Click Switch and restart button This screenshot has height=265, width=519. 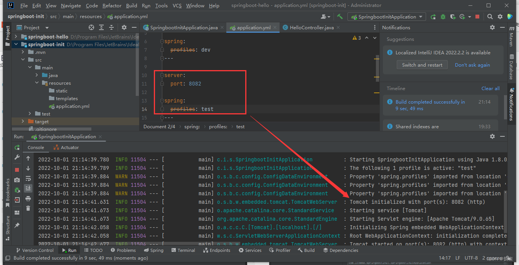pyautogui.click(x=422, y=65)
